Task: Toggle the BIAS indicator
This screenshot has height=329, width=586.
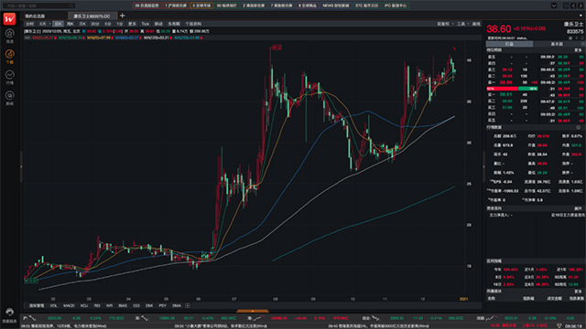Action: 123,305
